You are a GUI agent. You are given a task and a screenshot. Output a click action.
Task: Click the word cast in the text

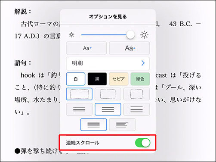pyautogui.click(x=161, y=75)
